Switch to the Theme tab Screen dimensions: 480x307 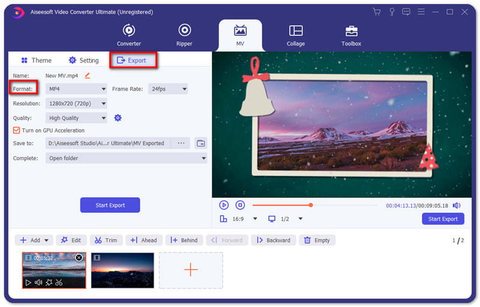(36, 60)
